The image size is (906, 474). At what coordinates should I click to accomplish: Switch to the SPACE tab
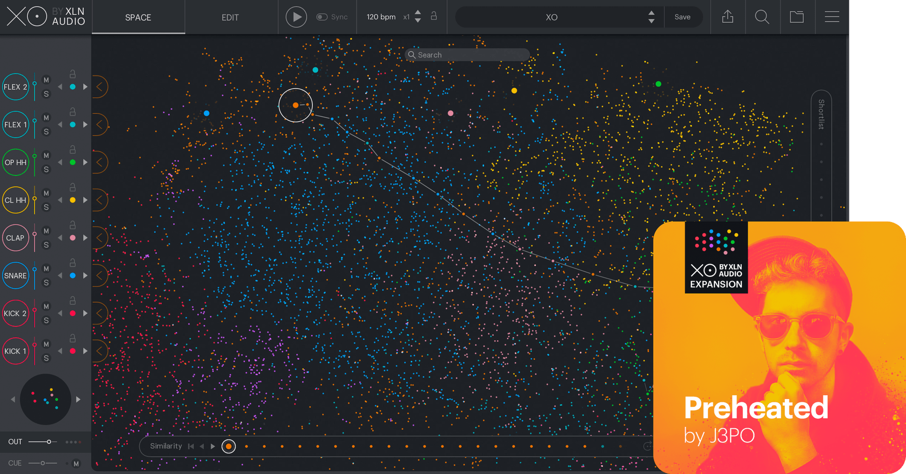[x=138, y=17]
